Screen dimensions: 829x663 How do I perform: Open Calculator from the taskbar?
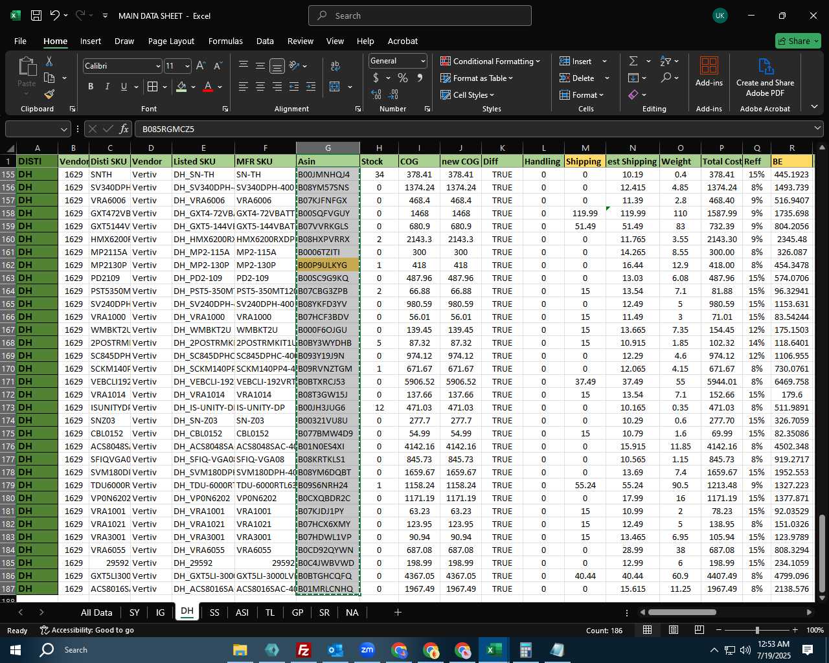point(525,650)
